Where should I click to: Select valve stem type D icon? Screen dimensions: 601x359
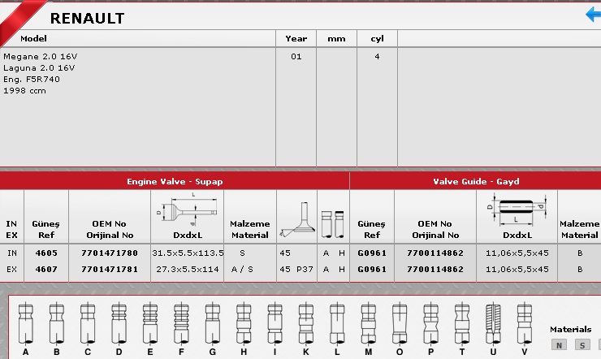(x=119, y=324)
